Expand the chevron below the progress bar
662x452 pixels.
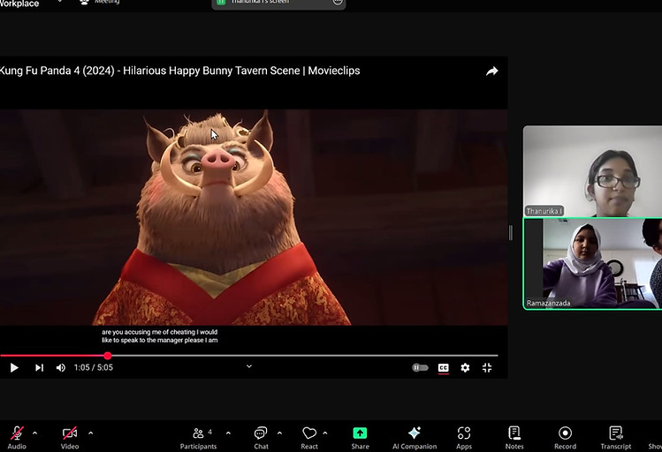(249, 366)
